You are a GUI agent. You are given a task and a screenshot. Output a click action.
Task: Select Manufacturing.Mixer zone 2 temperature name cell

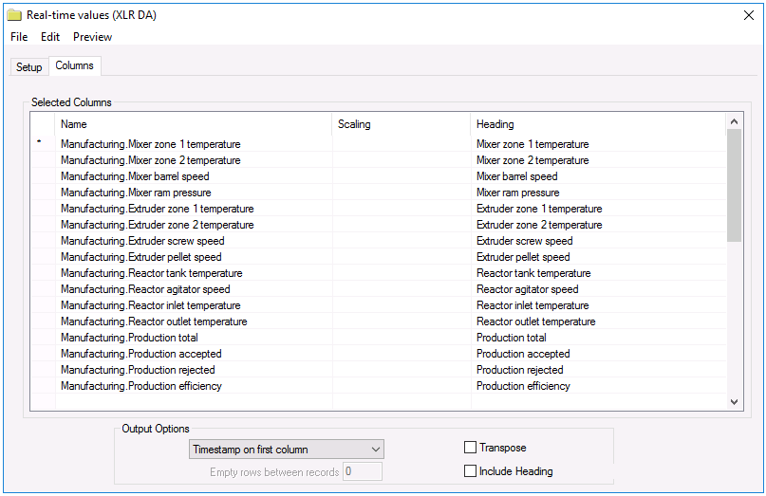click(194, 160)
